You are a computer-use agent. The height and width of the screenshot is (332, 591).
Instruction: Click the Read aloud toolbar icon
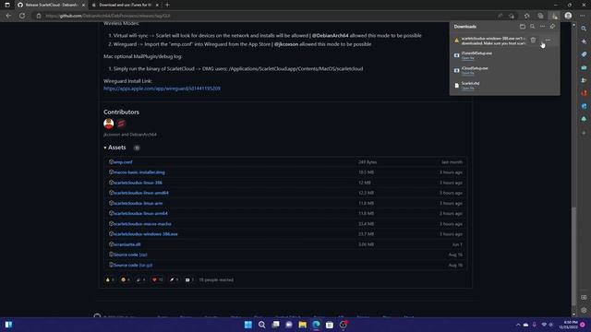(501, 16)
